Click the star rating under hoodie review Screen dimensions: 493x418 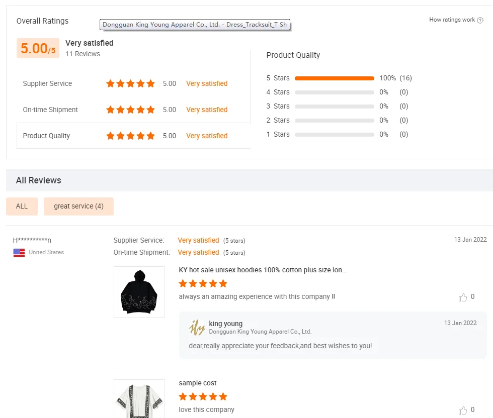click(203, 283)
